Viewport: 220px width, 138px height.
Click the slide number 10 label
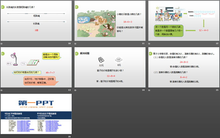pos(69,43)
